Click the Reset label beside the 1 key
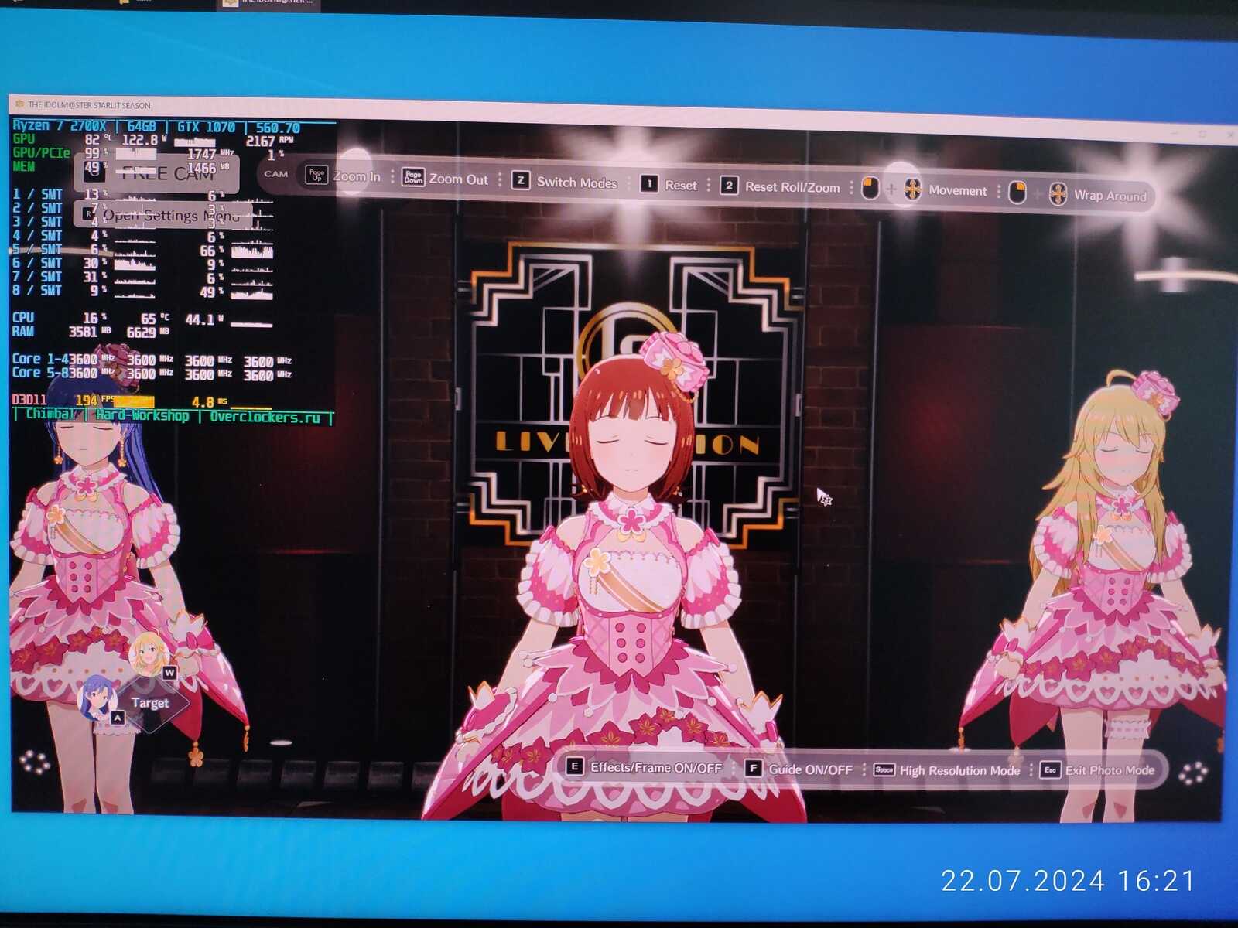The height and width of the screenshot is (928, 1238). coord(681,186)
